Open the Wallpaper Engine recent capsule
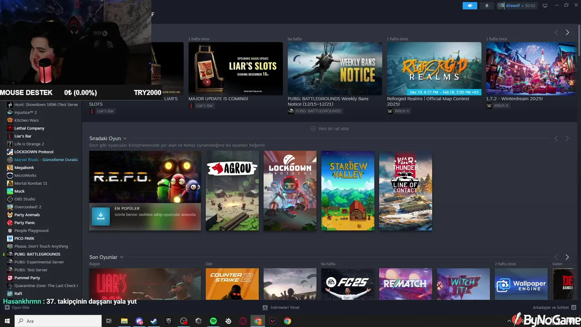The image size is (581, 327). pos(521,284)
